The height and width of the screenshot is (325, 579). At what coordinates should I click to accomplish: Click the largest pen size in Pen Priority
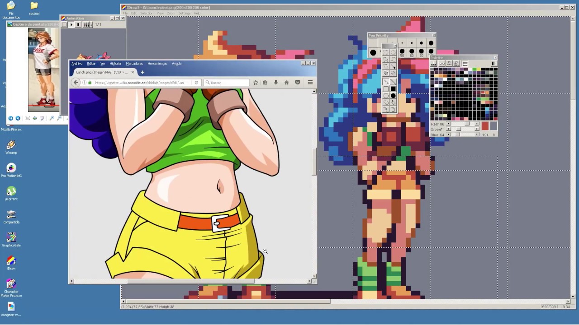(x=373, y=53)
